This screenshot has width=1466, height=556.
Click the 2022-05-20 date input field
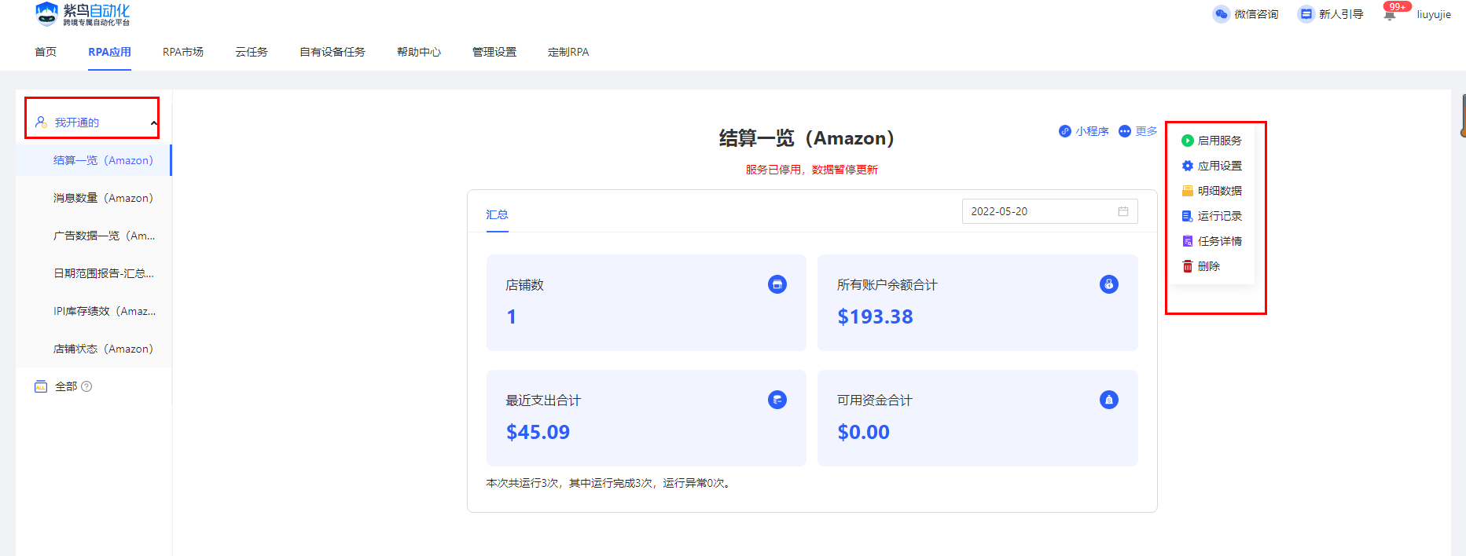[x=1049, y=211]
